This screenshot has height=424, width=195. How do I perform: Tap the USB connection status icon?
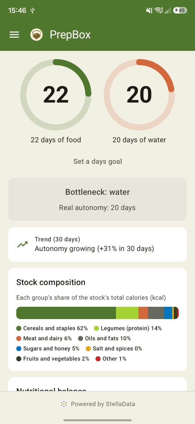[x=32, y=11]
